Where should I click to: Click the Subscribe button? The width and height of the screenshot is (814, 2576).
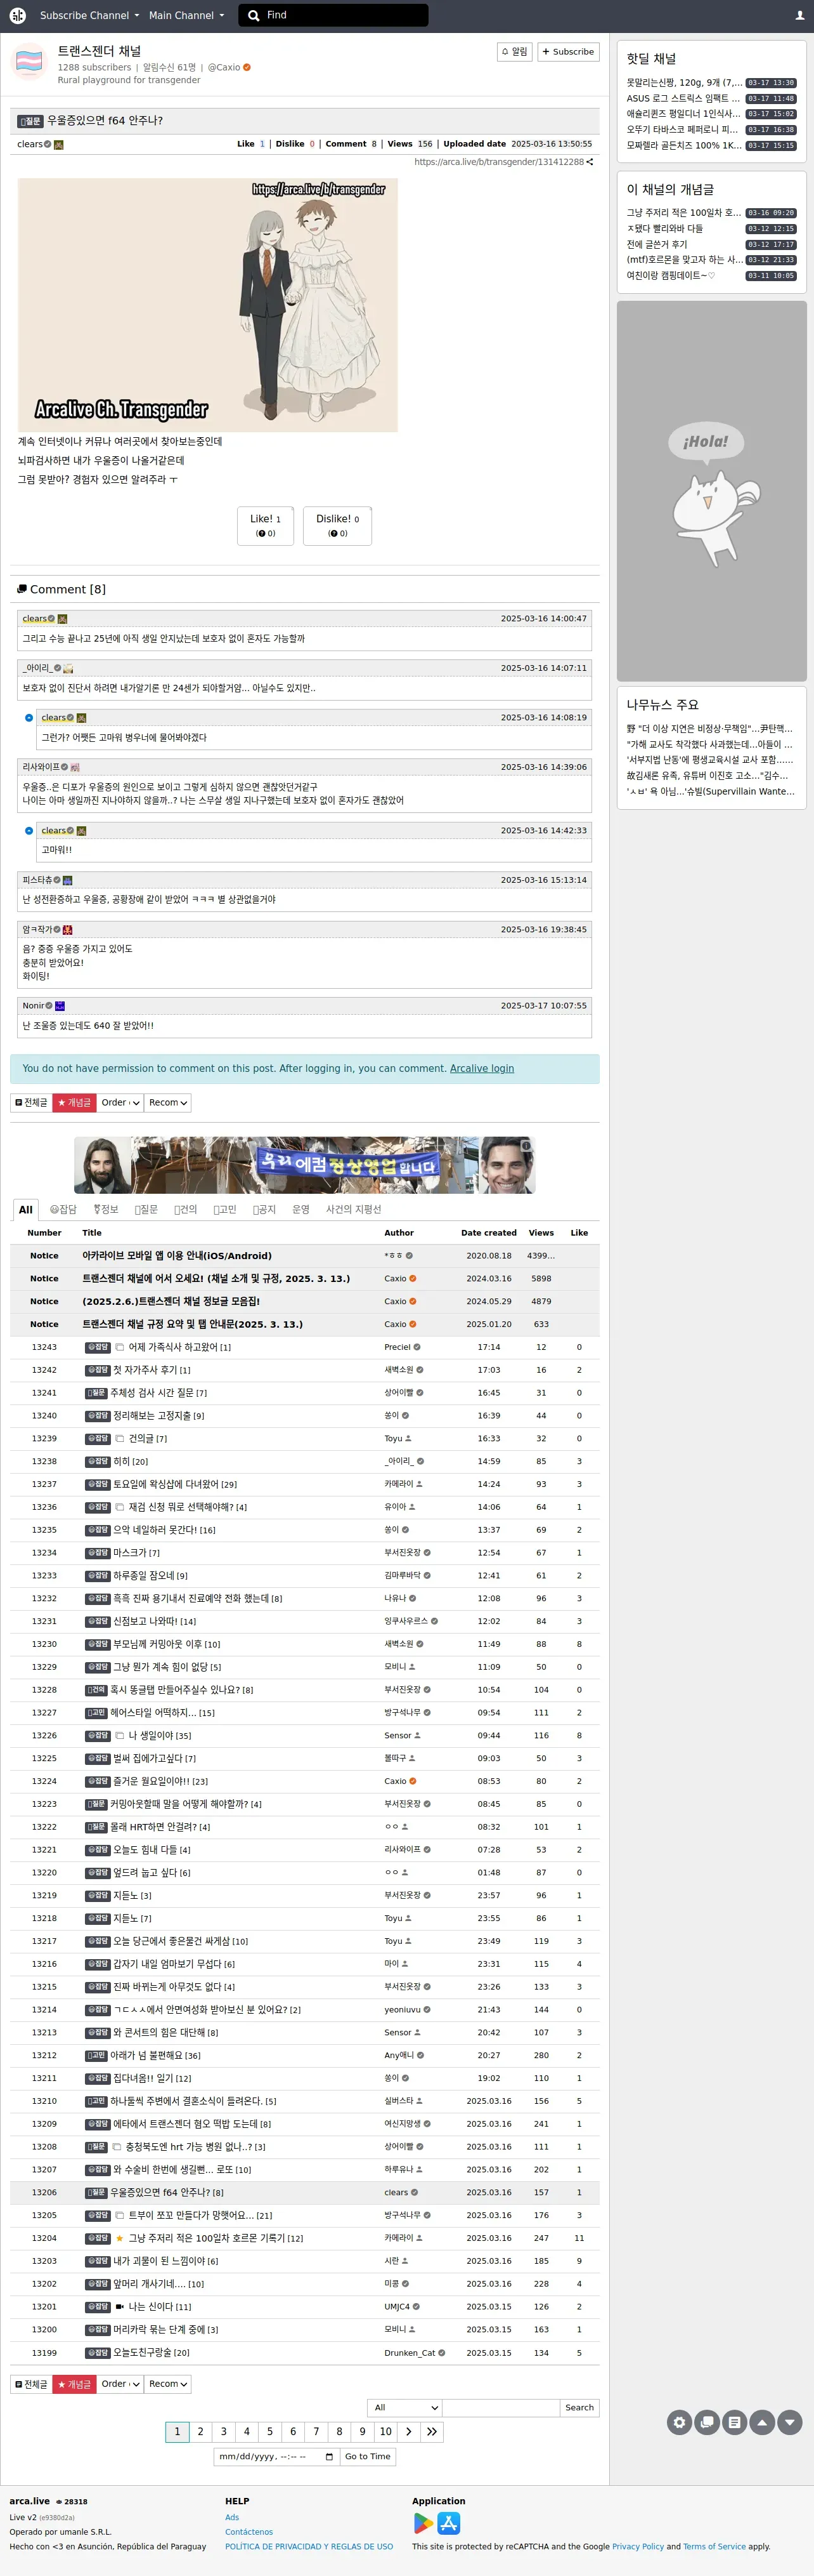[x=567, y=52]
